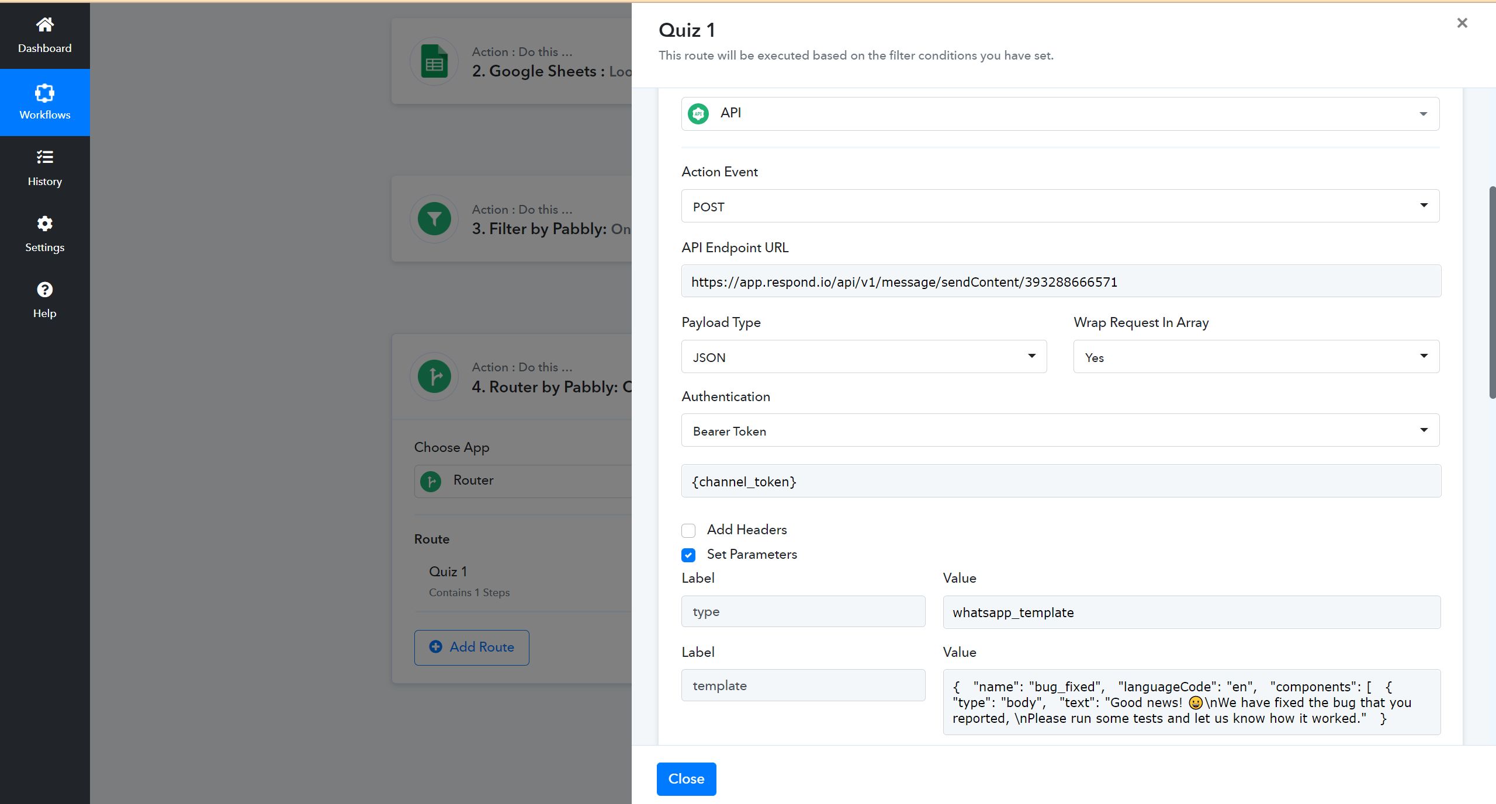Click the 'Choose App' heading
The width and height of the screenshot is (1496, 804).
click(x=452, y=447)
